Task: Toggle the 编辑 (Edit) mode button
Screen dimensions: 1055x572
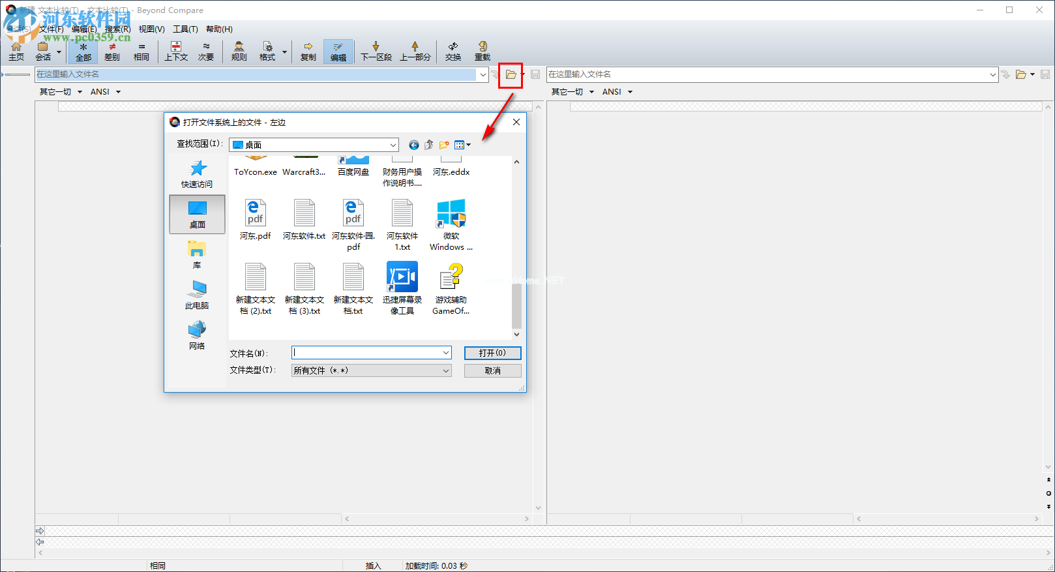Action: point(338,51)
